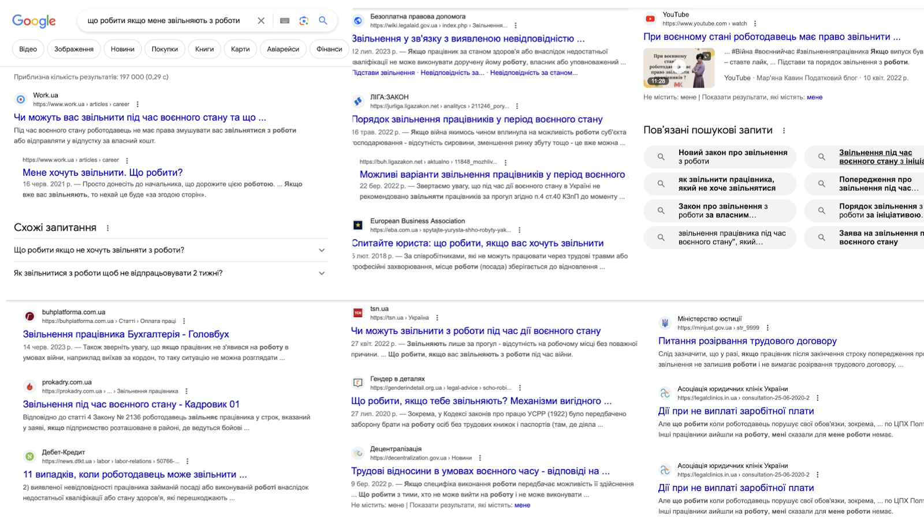Screen dimensions: 924x519
Task: Open 'Мене хочуть звільнити. Що робити?' link
Action: (103, 173)
